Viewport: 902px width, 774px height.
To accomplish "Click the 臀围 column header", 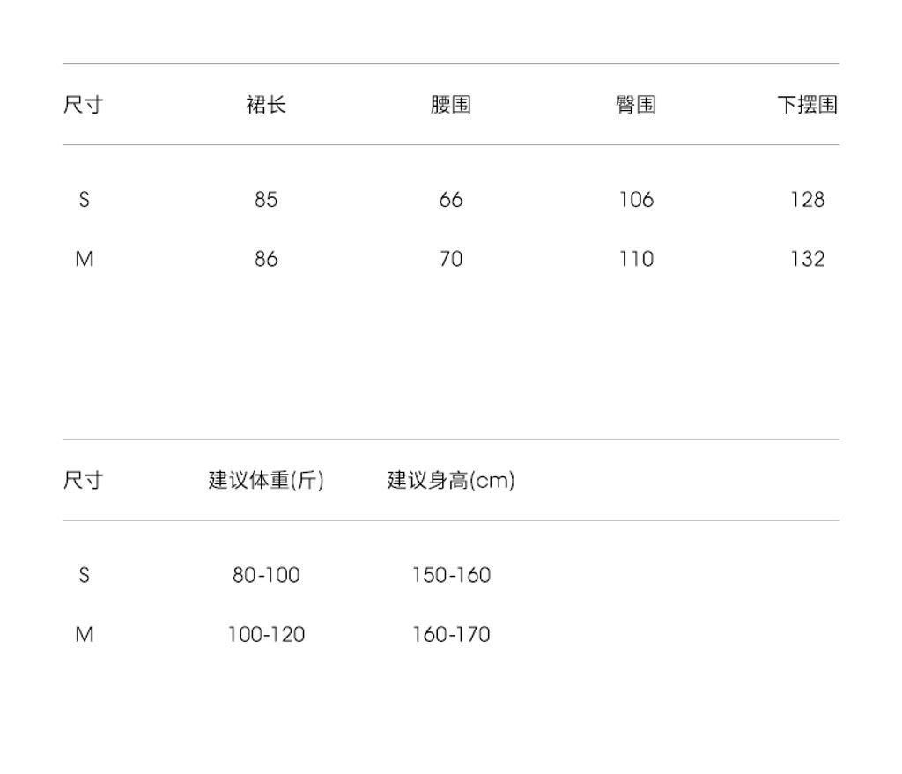I will [636, 105].
